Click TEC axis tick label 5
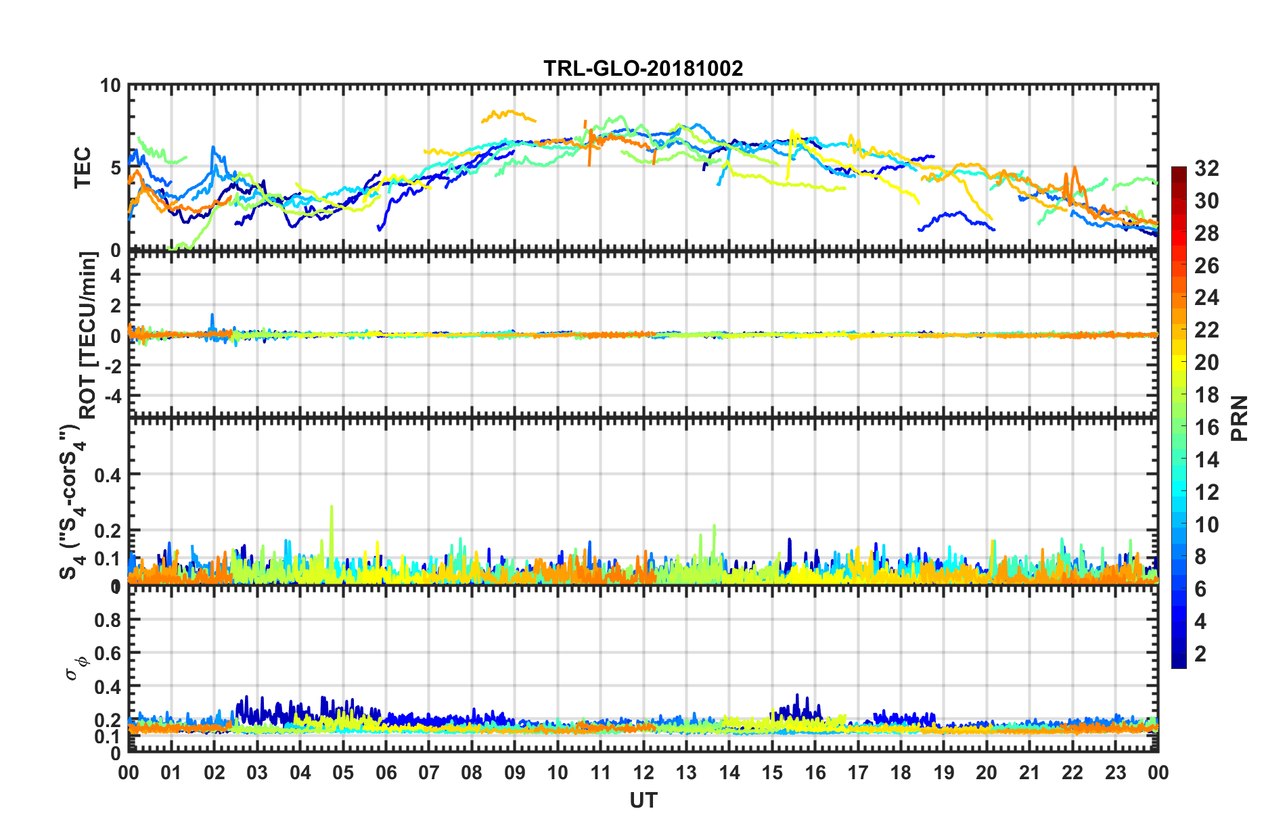This screenshot has height=836, width=1287. [x=115, y=168]
